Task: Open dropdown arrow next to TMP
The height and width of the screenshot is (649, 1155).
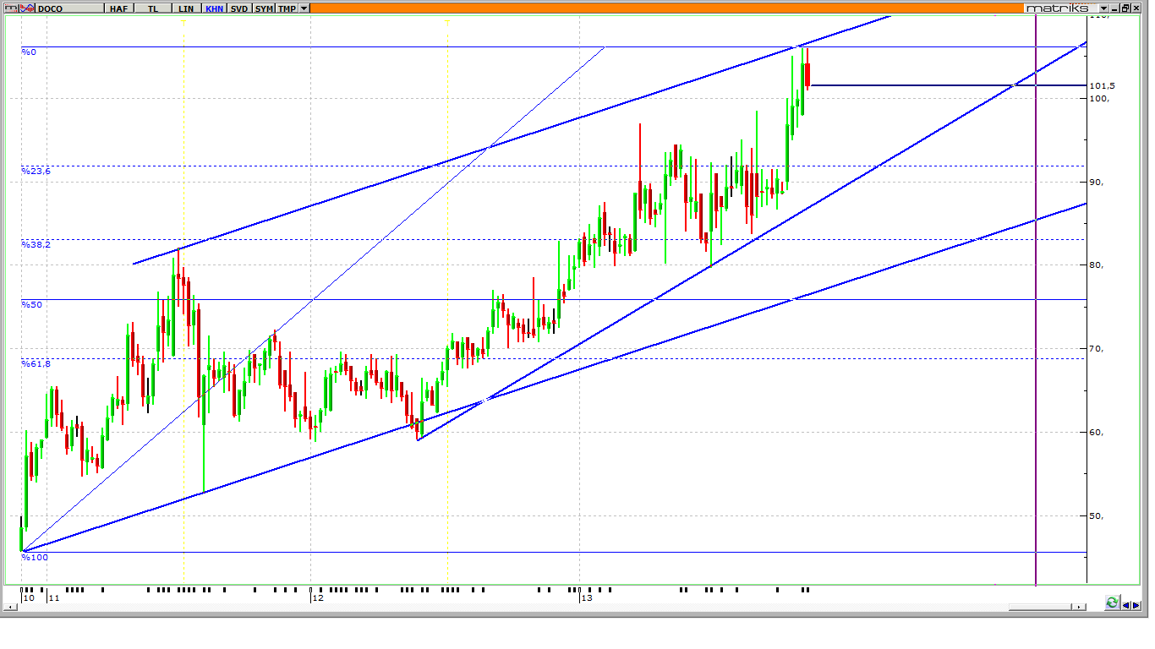Action: click(304, 8)
